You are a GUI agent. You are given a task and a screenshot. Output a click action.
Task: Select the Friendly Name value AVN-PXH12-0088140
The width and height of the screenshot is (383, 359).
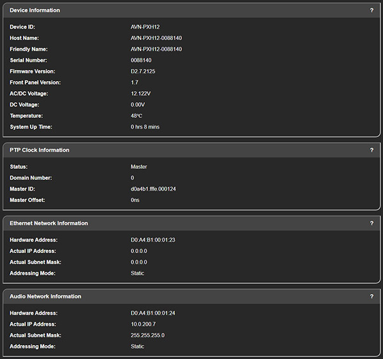156,49
